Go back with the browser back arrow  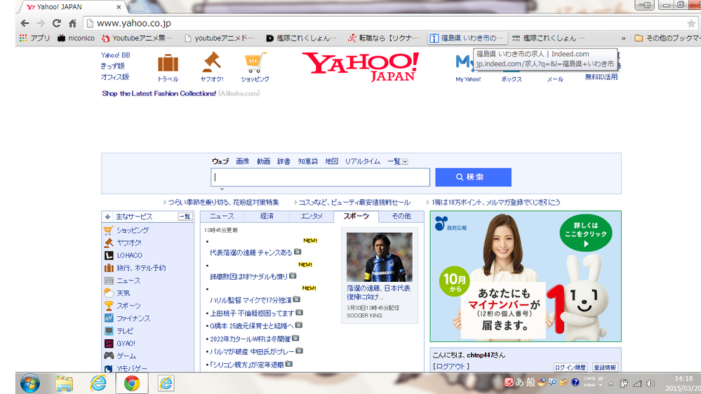click(x=25, y=23)
